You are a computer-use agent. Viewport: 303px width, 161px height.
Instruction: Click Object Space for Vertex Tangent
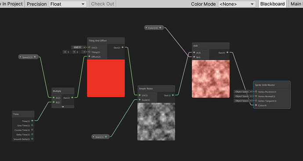242,101
